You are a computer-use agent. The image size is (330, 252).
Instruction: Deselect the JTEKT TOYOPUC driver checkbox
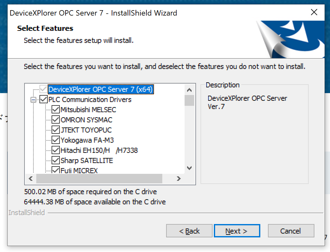(56, 130)
